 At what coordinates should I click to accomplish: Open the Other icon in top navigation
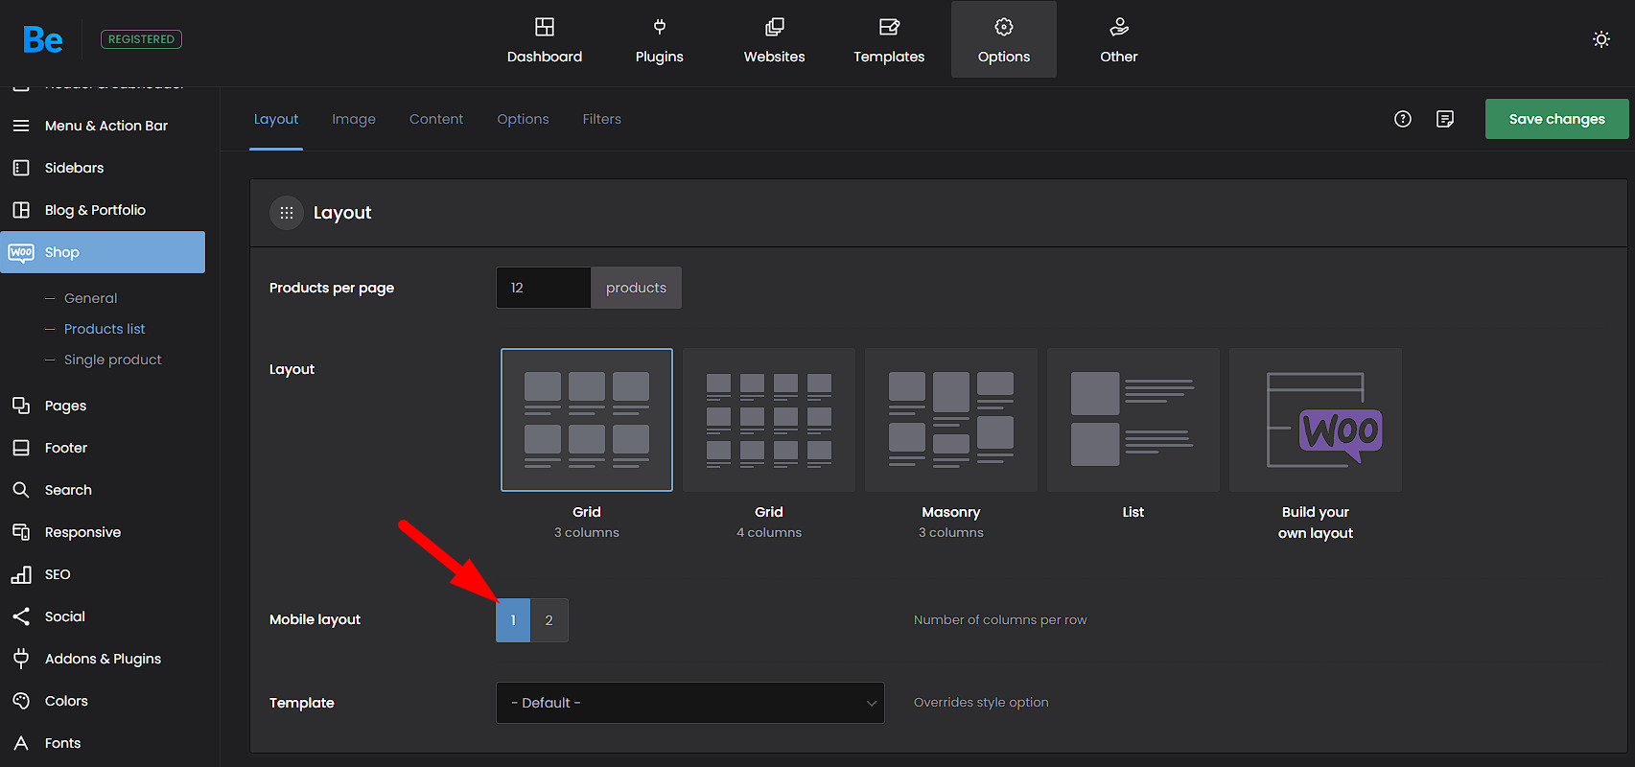1119,27
